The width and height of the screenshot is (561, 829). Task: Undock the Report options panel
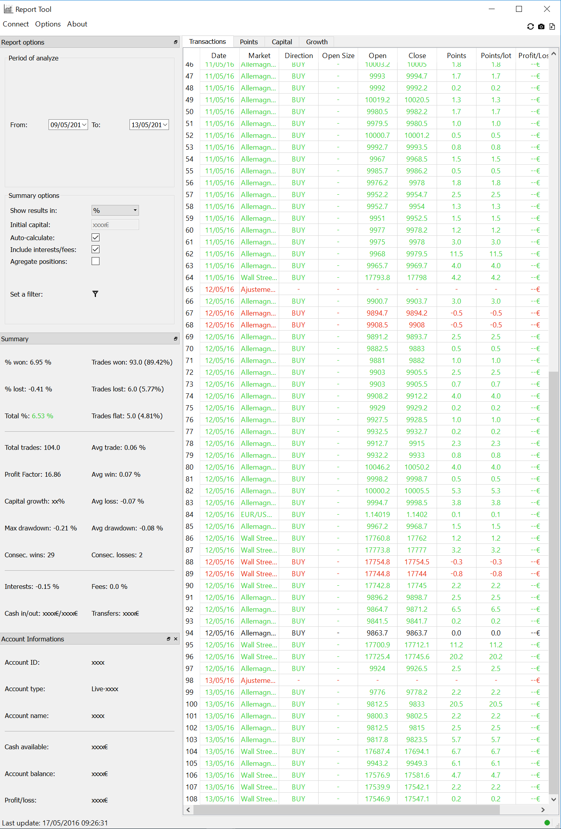[x=176, y=42]
